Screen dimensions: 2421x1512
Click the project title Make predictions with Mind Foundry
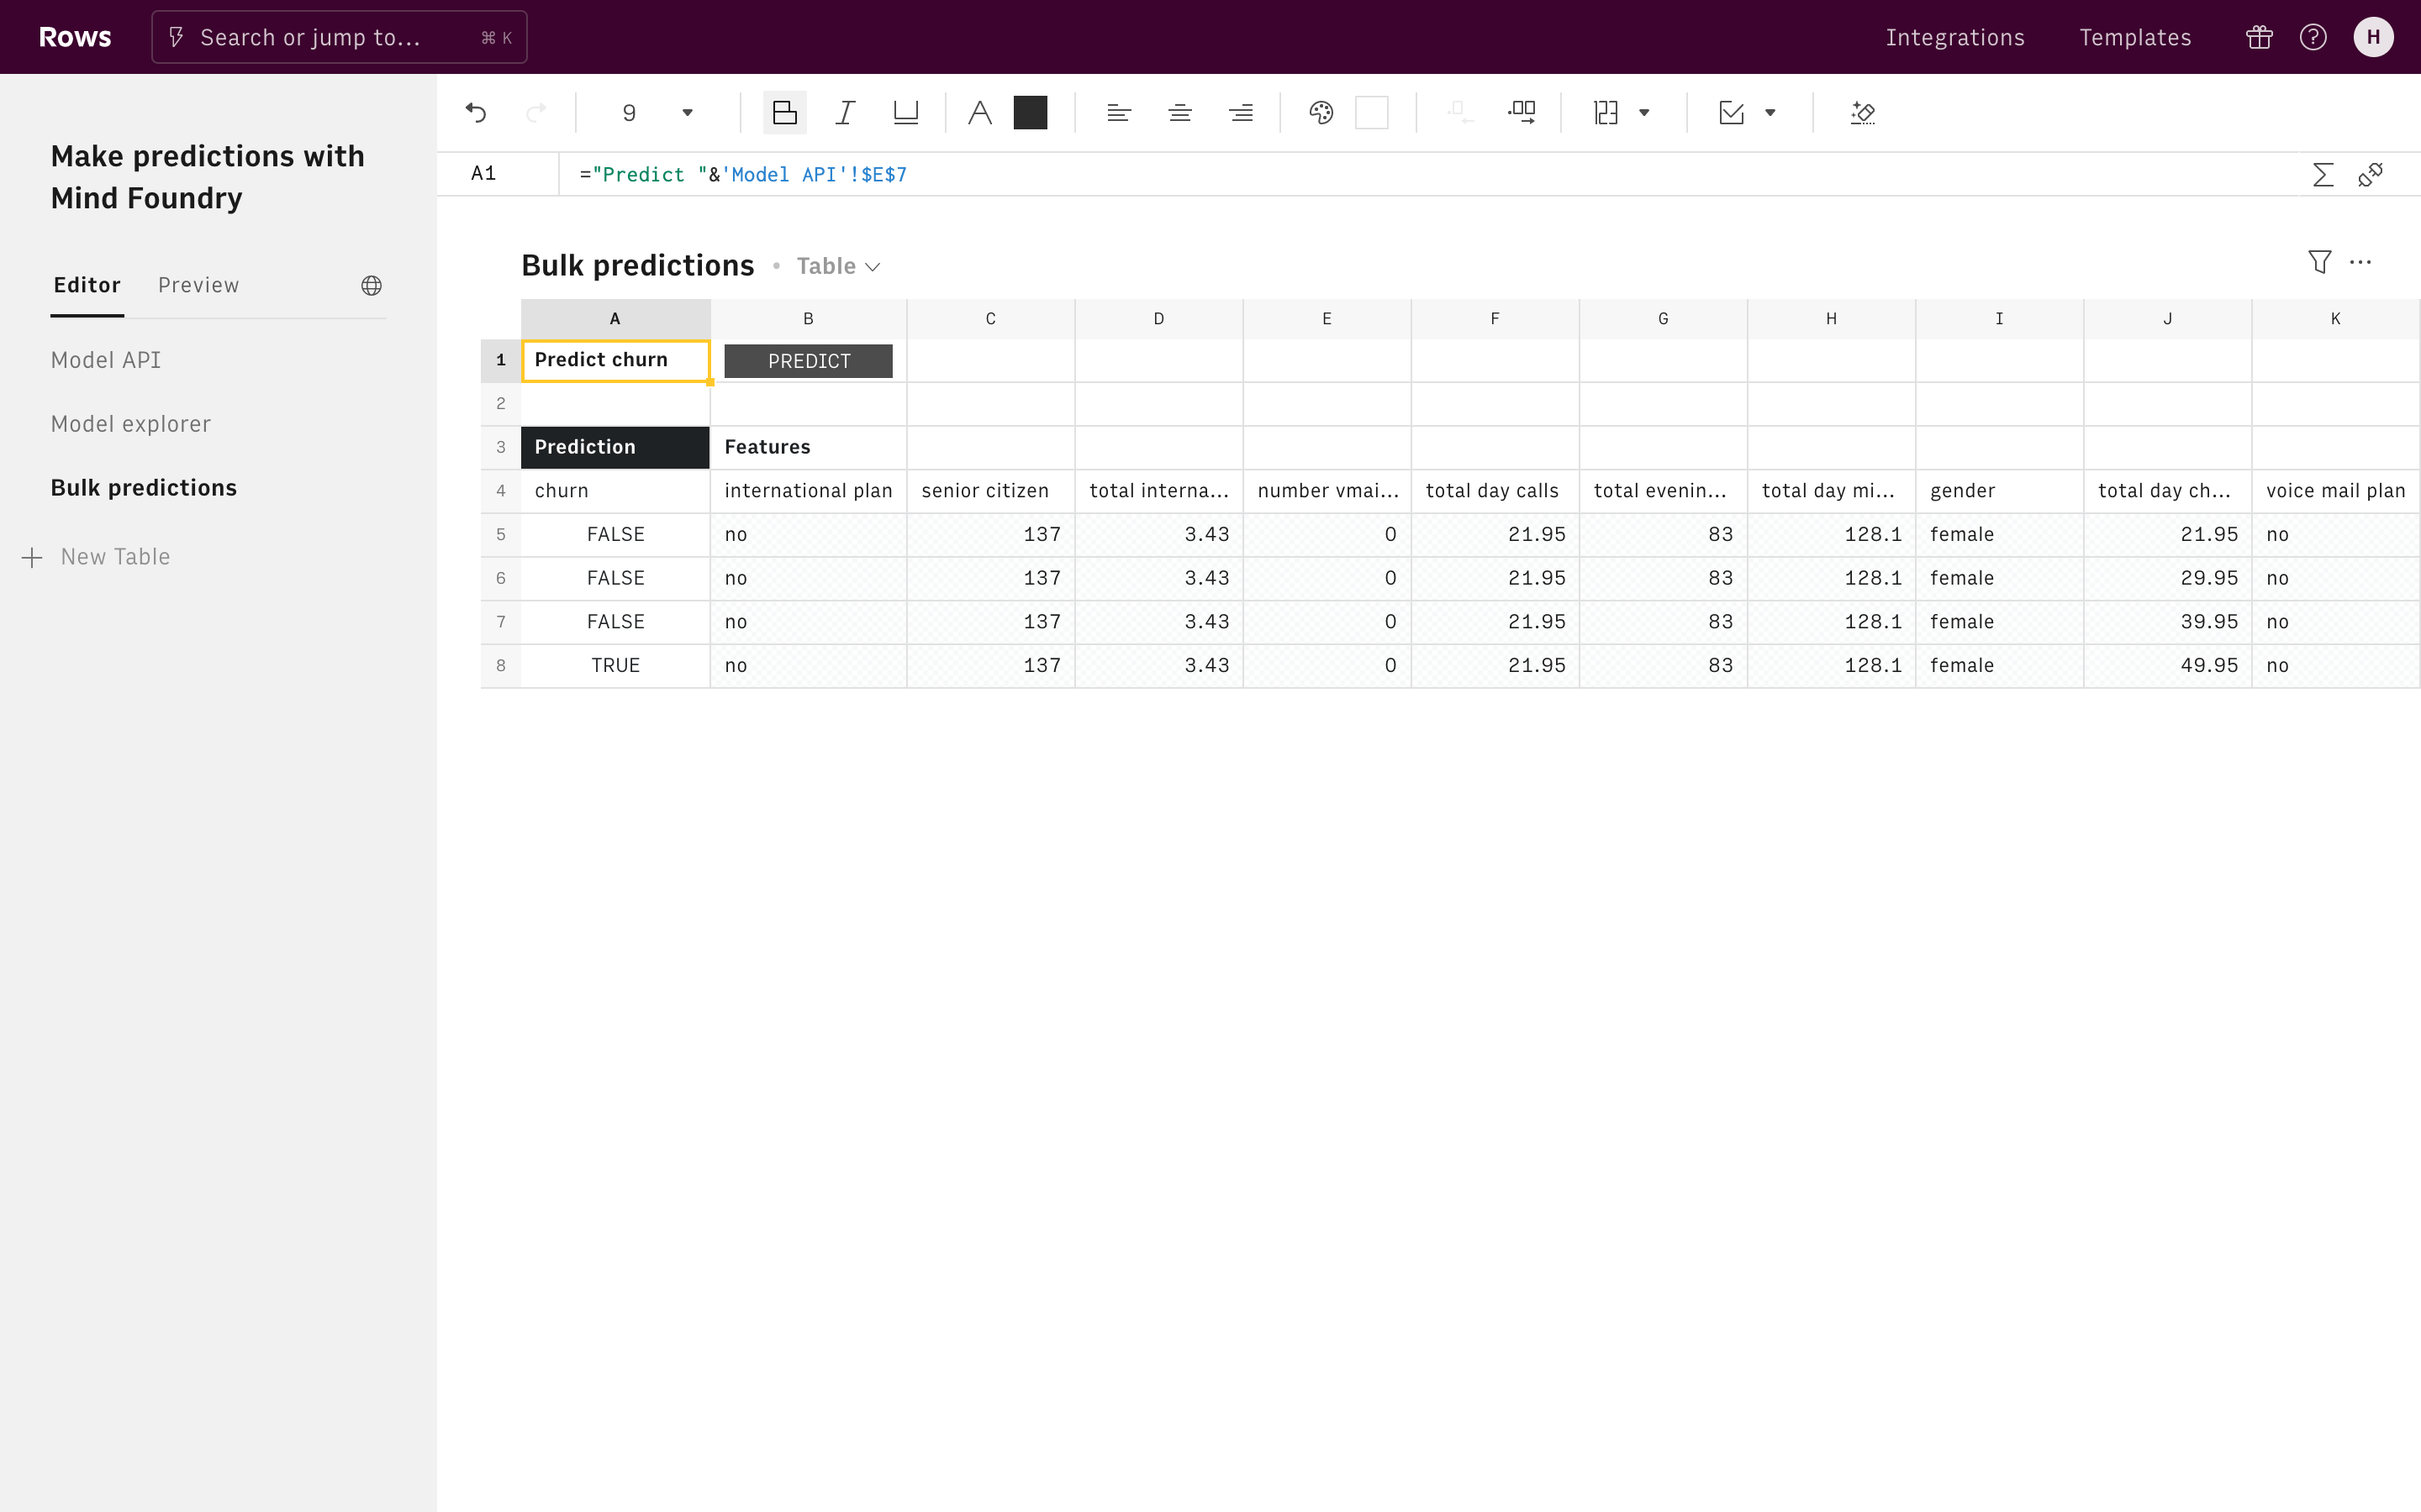pos(208,177)
